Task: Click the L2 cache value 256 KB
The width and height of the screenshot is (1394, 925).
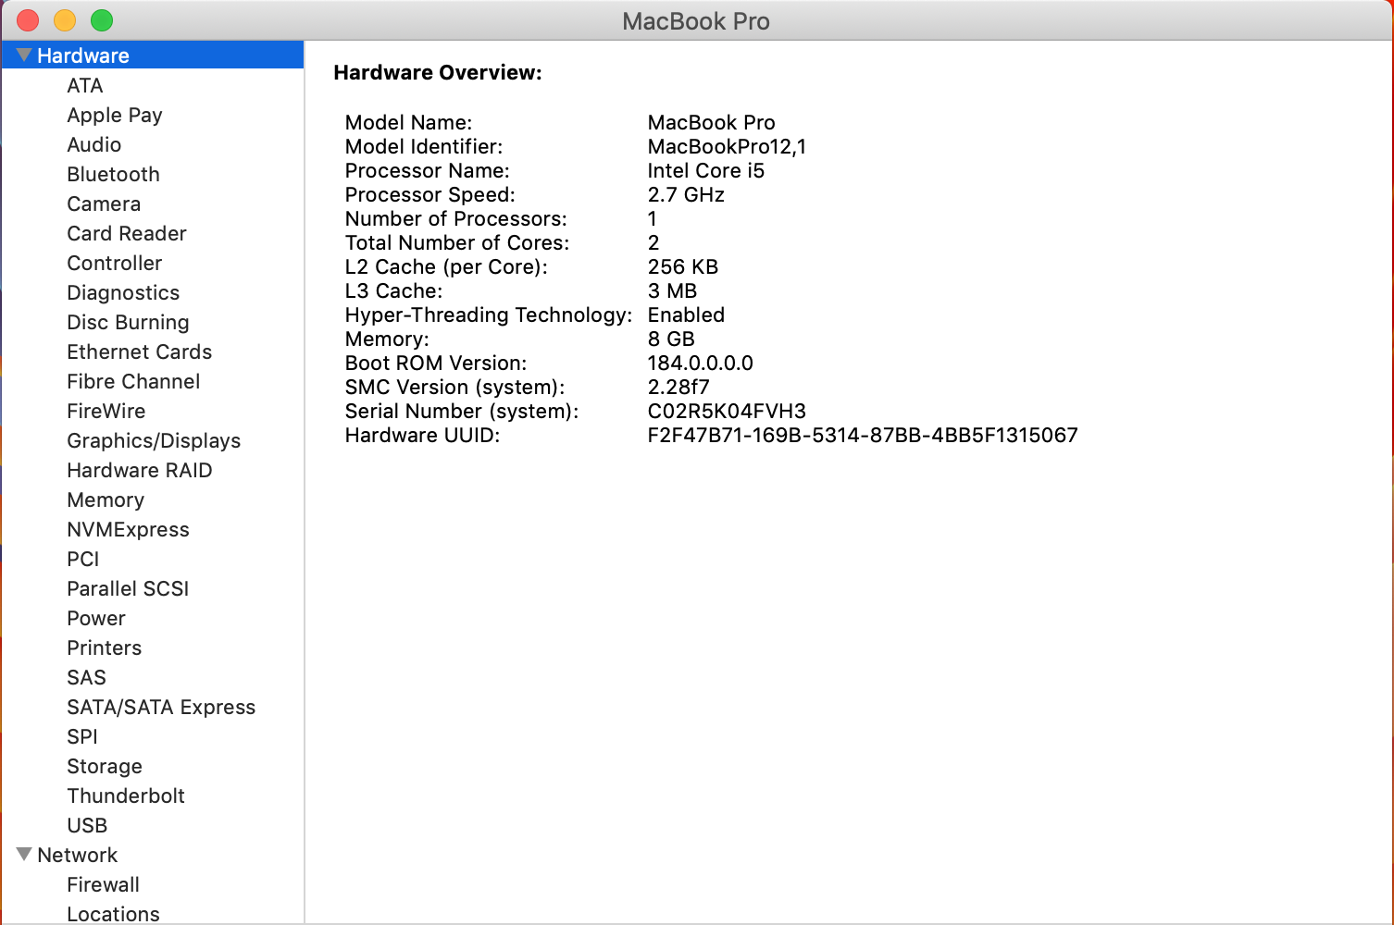Action: pyautogui.click(x=683, y=266)
